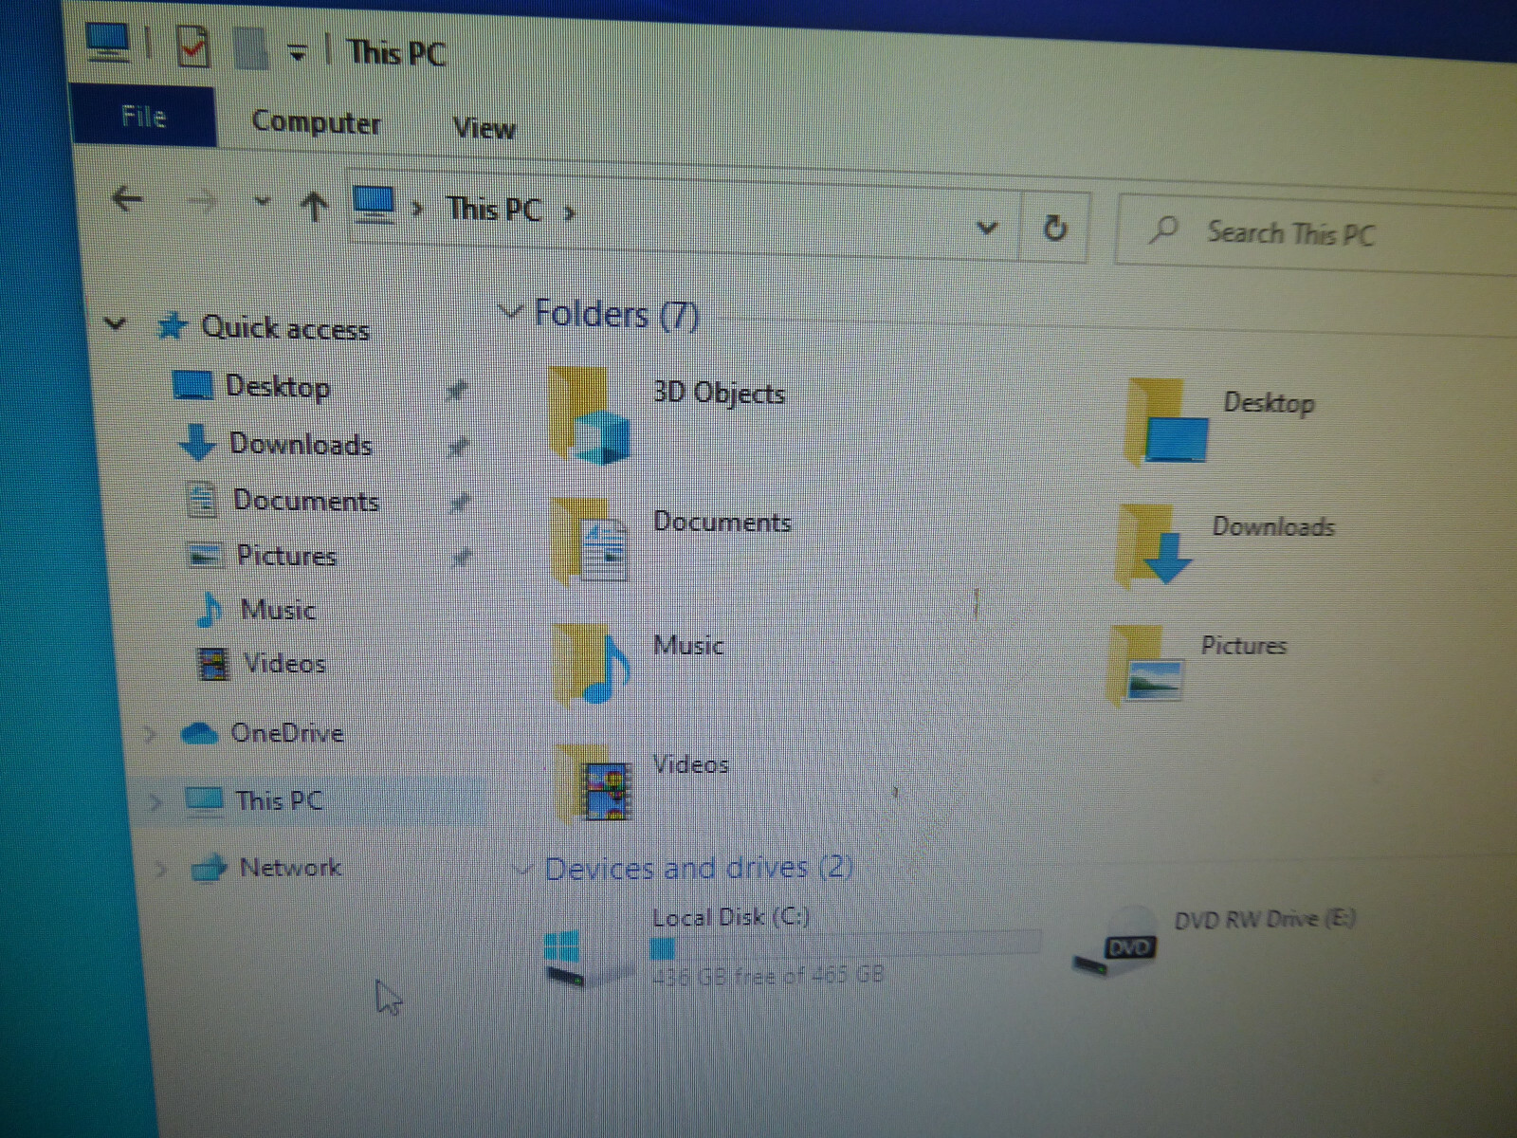Select This PC in the navigation pane

click(x=280, y=800)
